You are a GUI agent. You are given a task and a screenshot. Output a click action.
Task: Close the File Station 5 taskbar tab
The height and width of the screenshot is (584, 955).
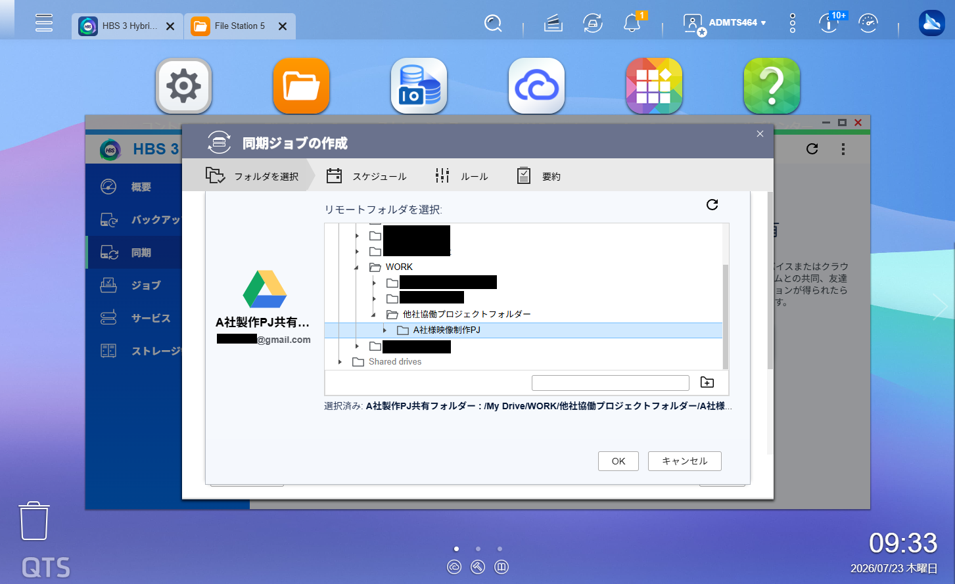point(283,26)
